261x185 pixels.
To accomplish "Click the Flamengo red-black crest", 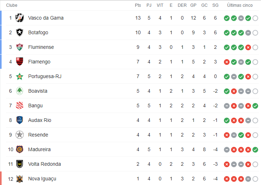I will click(20, 62).
